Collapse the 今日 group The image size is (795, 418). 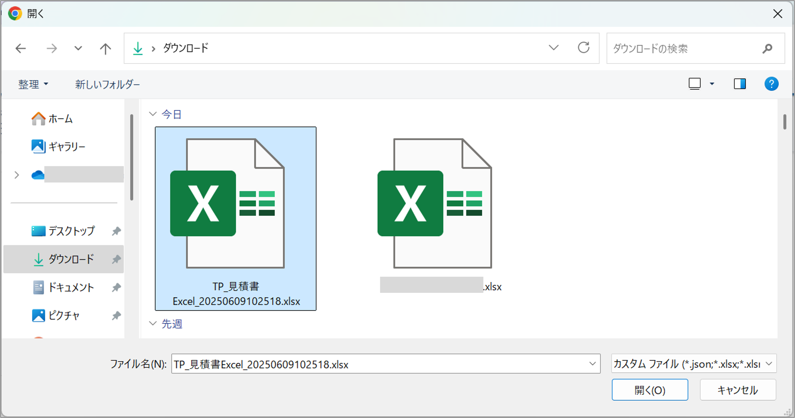pos(153,114)
